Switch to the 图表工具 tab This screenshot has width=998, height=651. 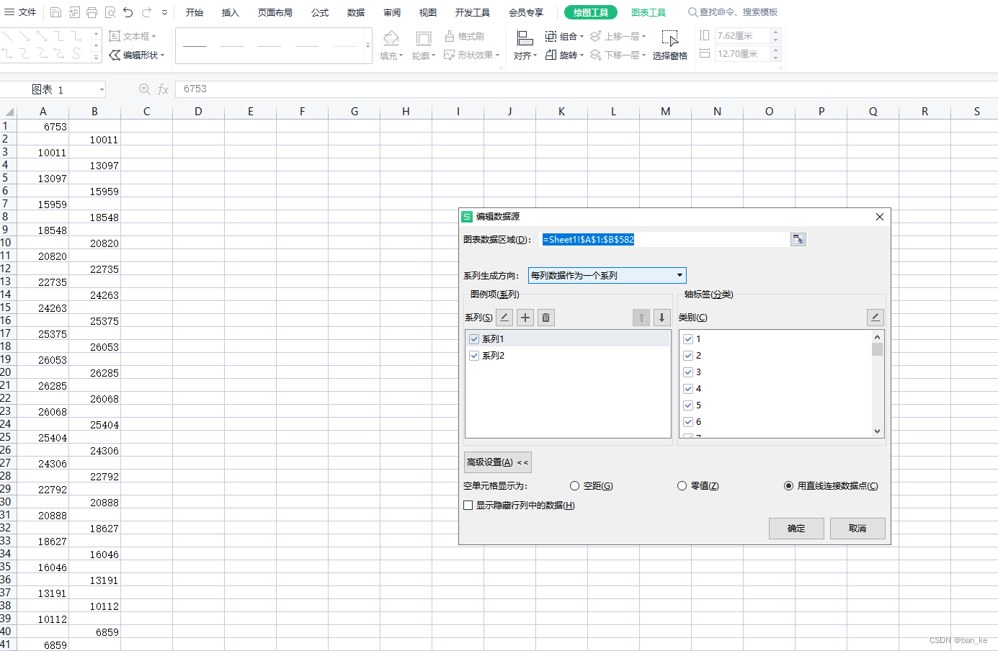pos(649,12)
